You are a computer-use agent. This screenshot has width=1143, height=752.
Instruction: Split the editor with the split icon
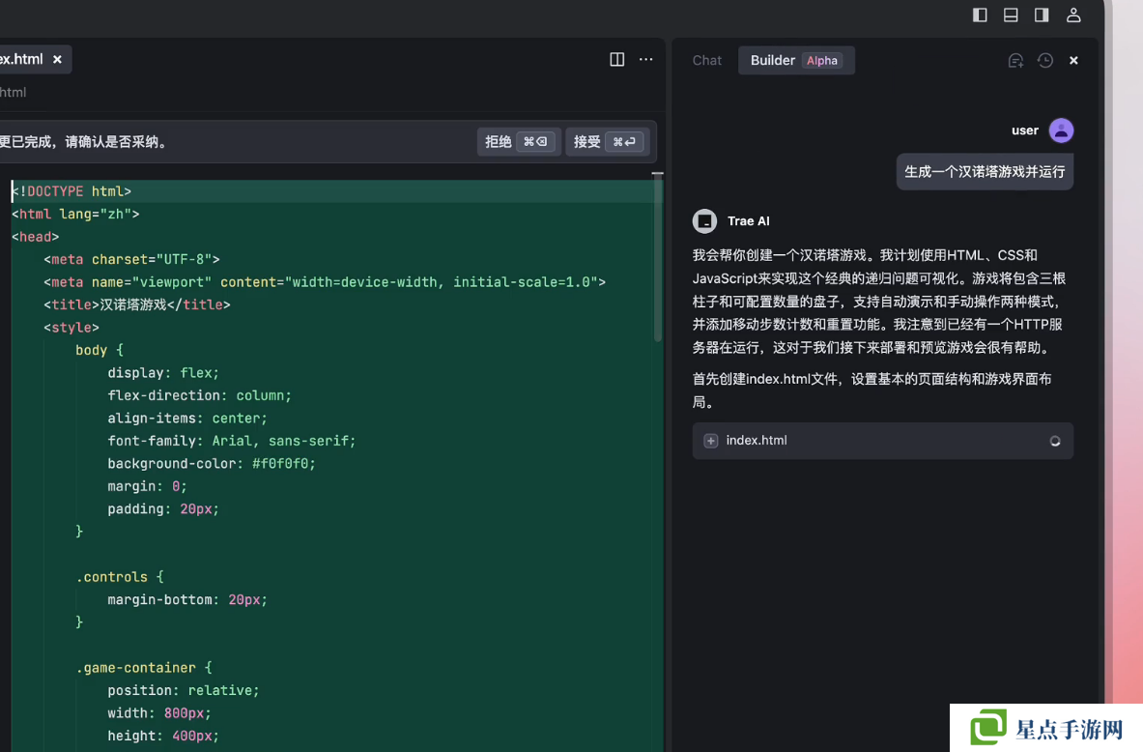[x=617, y=59]
